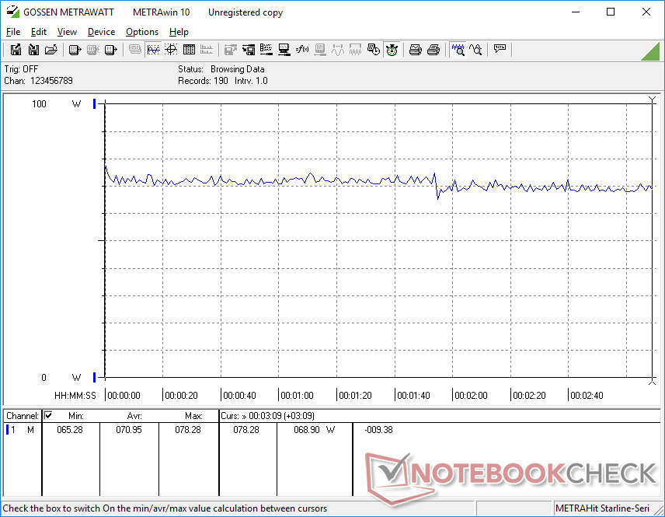The width and height of the screenshot is (665, 517).
Task: Click the Max value 078.28 in Max column
Action: point(188,430)
